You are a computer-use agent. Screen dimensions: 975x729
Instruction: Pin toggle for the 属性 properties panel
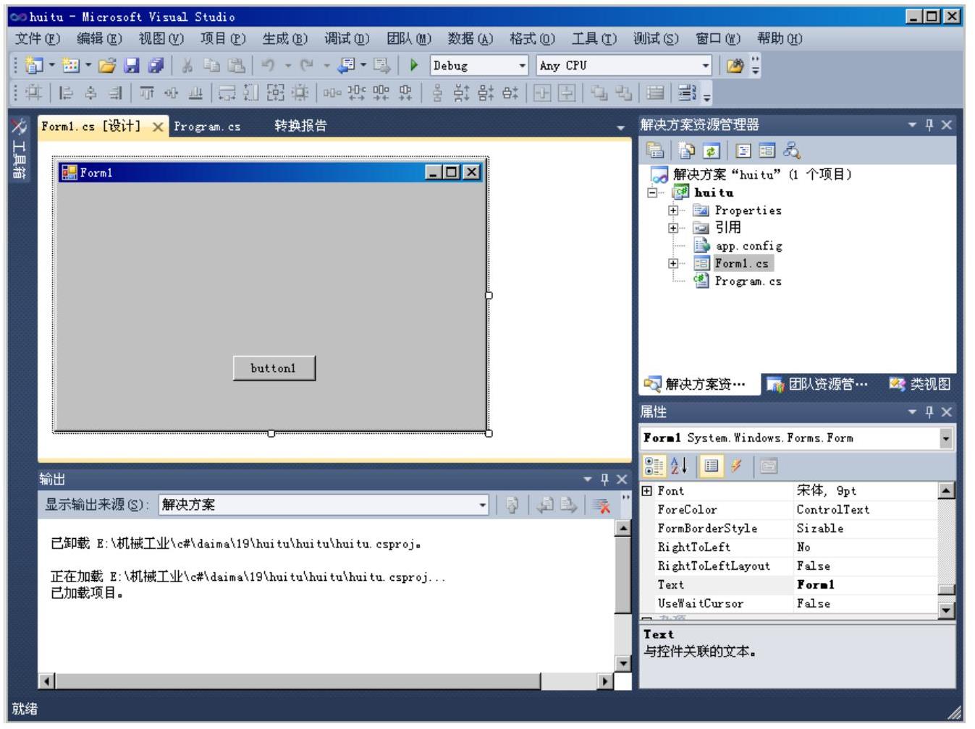(929, 412)
